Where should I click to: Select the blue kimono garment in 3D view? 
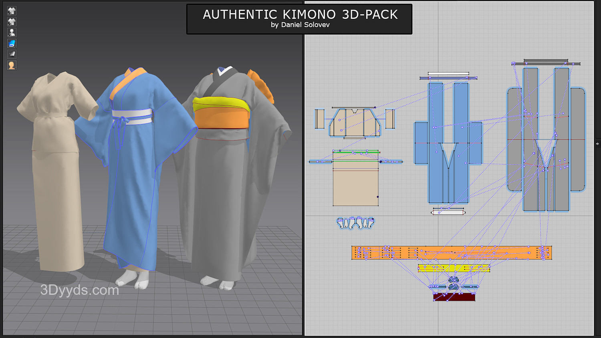(132, 192)
